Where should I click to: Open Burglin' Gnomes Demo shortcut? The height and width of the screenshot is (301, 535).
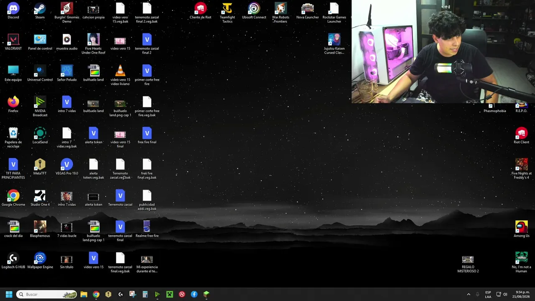click(x=66, y=13)
